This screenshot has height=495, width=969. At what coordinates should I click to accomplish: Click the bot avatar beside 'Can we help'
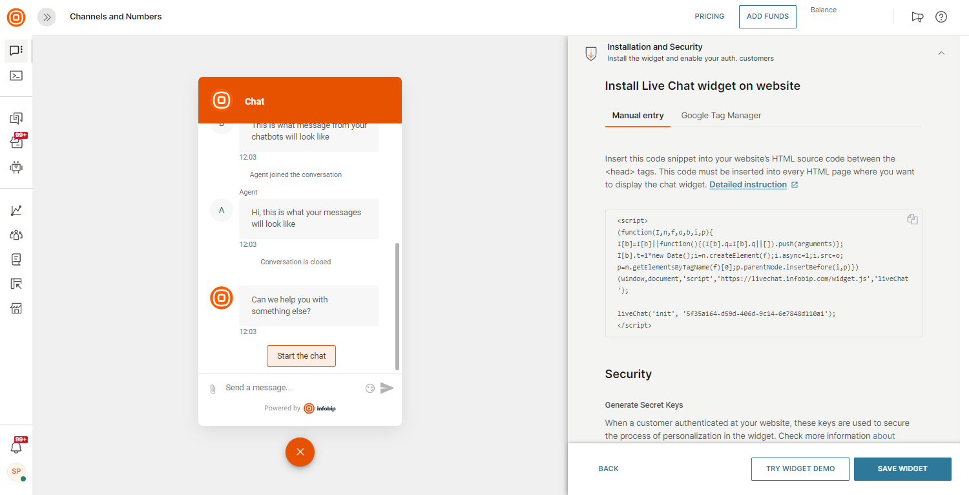click(222, 298)
